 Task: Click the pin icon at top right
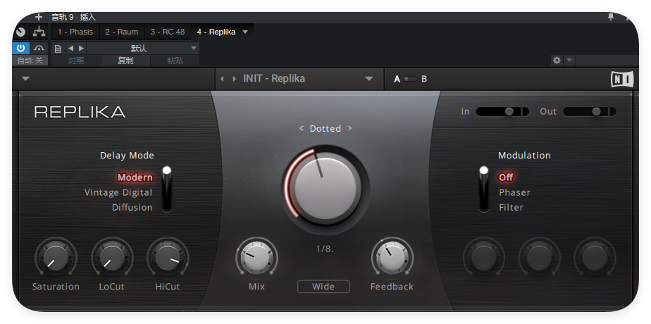click(x=610, y=17)
